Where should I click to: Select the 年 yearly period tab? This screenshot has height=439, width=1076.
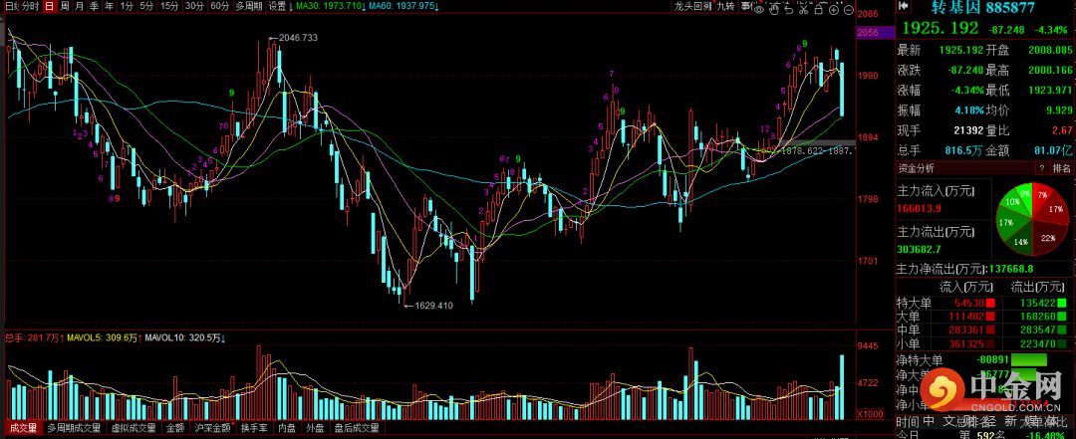[109, 6]
